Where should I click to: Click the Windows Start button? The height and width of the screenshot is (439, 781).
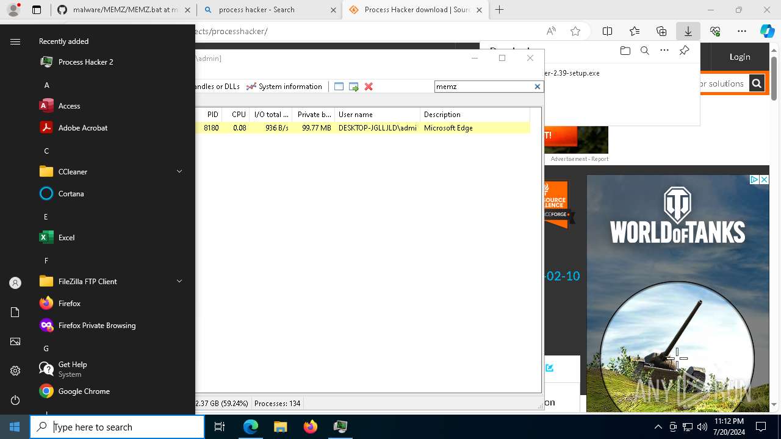15,427
